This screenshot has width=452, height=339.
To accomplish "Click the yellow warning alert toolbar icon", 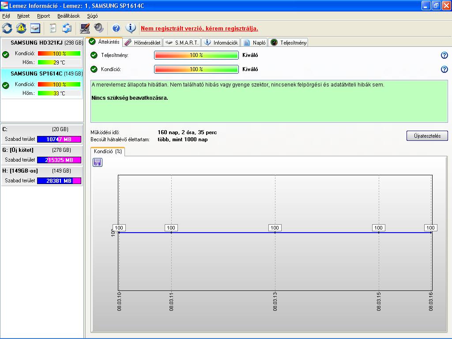I will (x=21, y=28).
